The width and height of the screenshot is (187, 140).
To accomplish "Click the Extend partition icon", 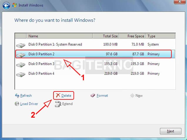I will (x=58, y=104).
